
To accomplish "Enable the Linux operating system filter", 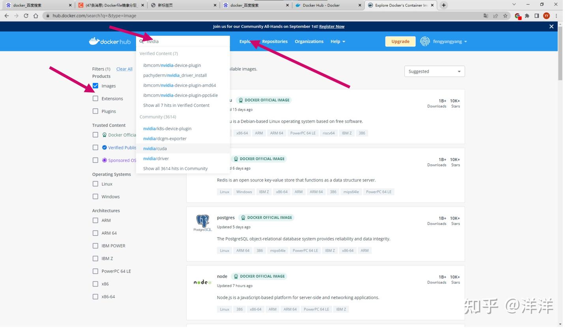I will pos(95,184).
